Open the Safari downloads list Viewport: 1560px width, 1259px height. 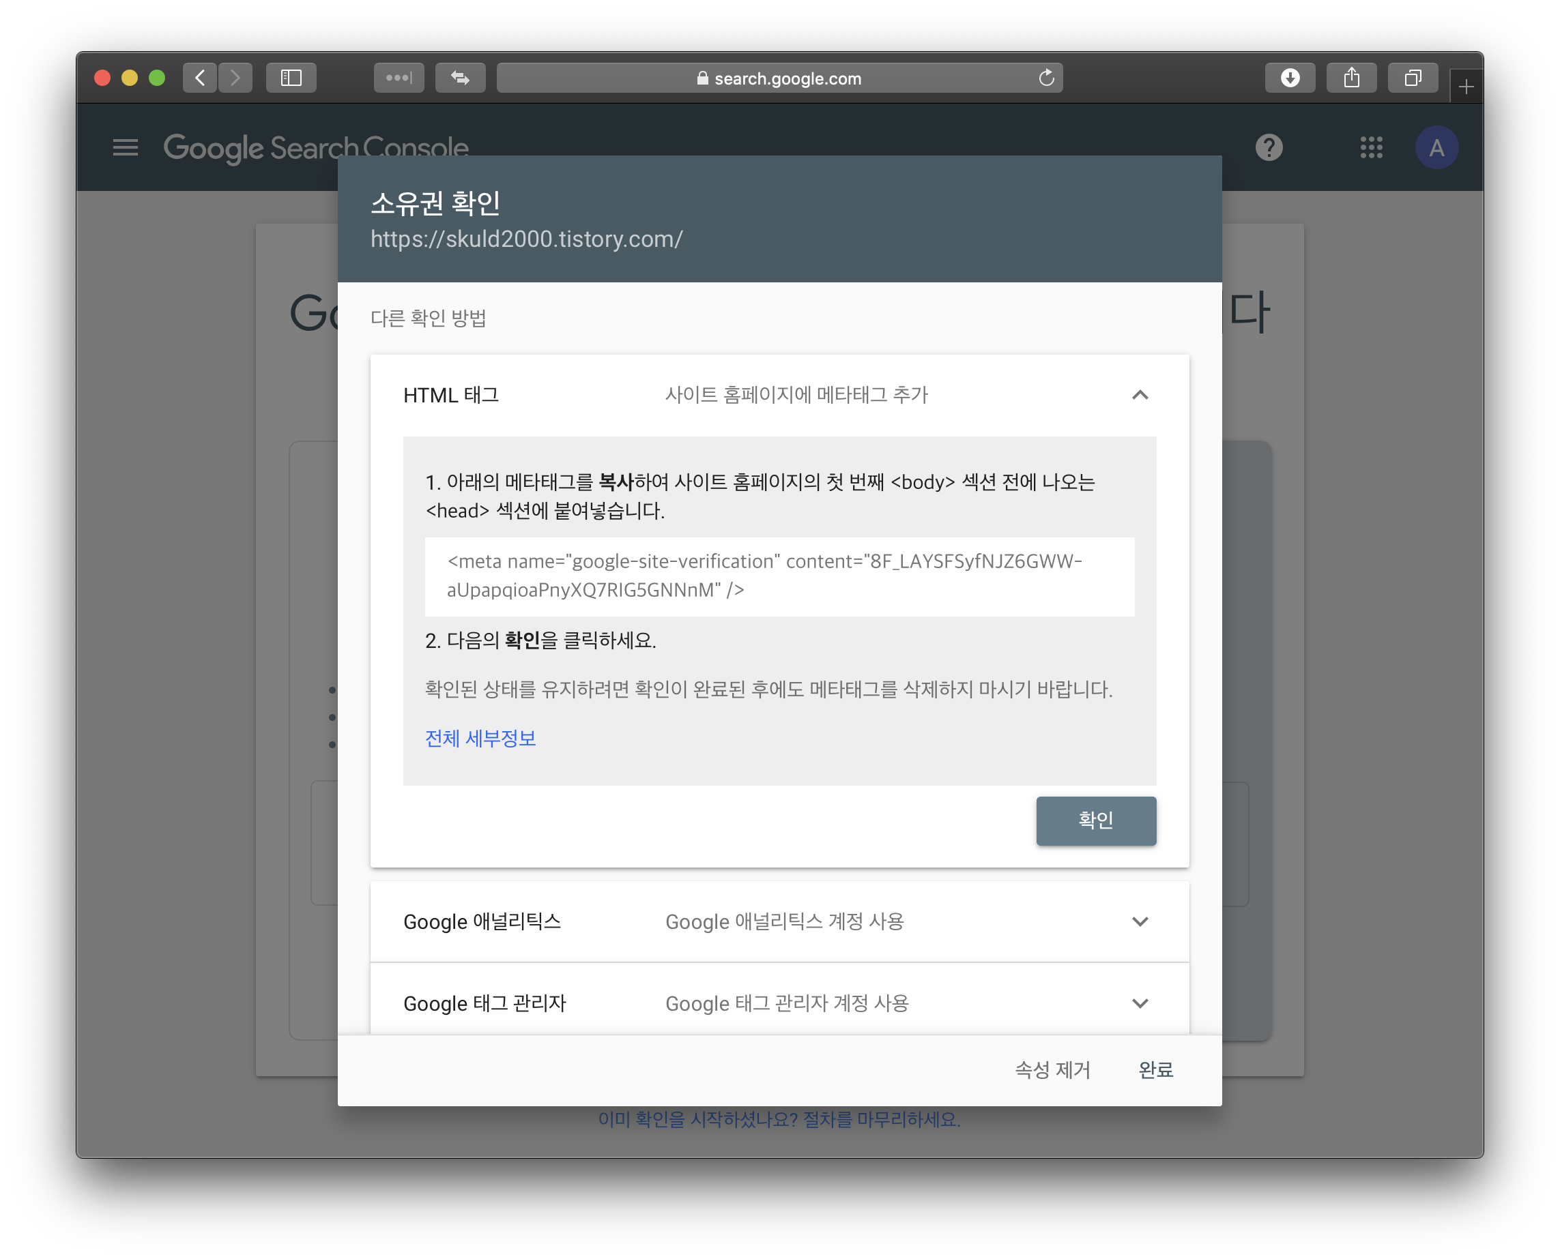click(1290, 78)
